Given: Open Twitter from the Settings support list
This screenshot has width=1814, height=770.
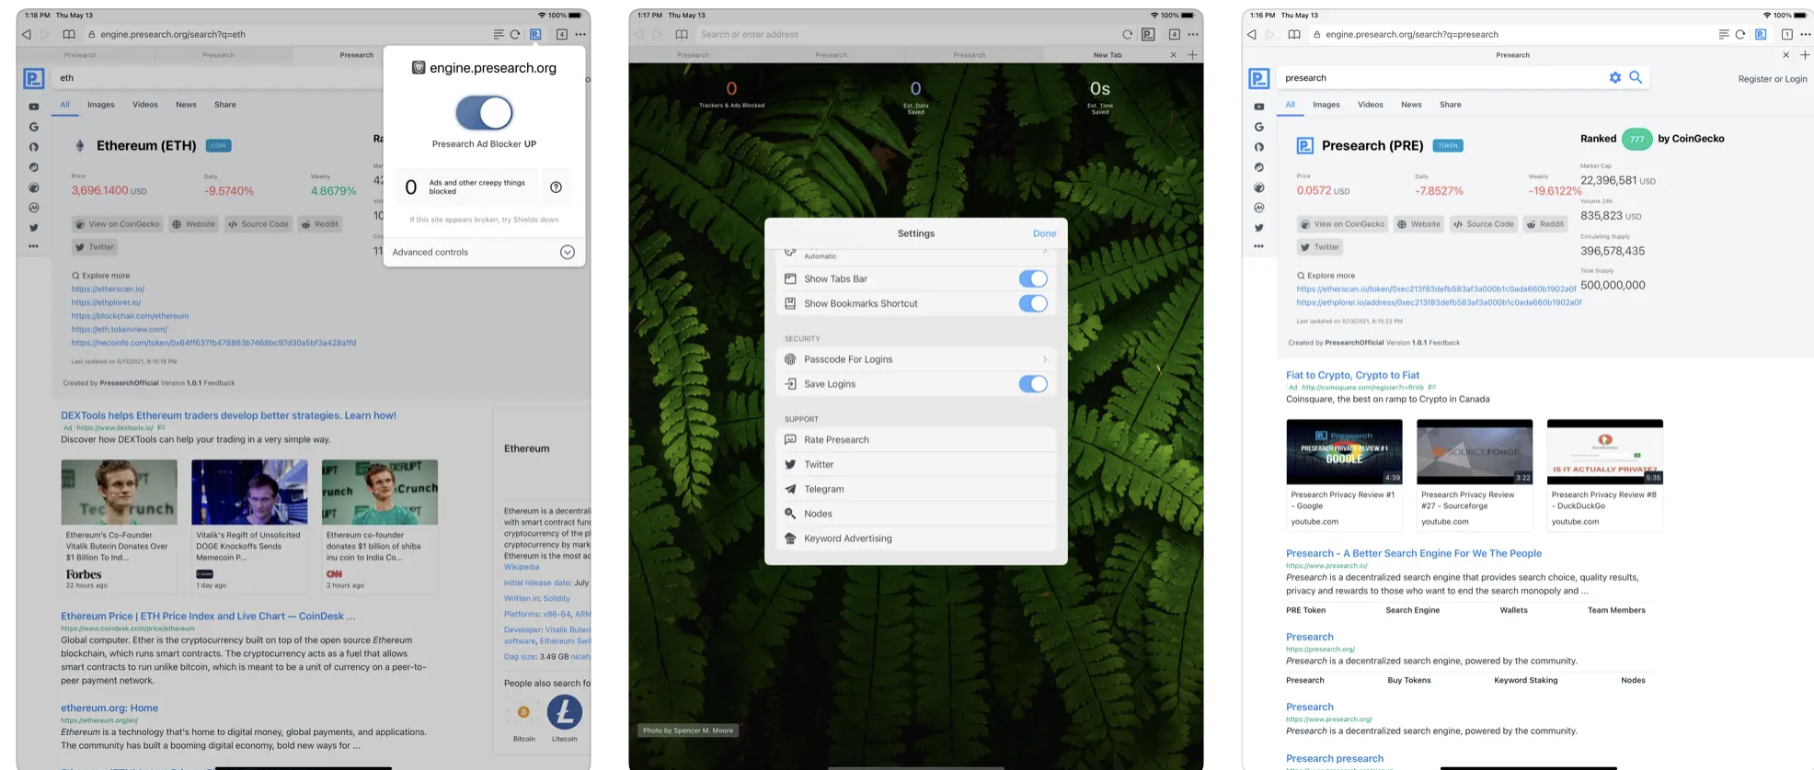Looking at the screenshot, I should click(x=916, y=465).
